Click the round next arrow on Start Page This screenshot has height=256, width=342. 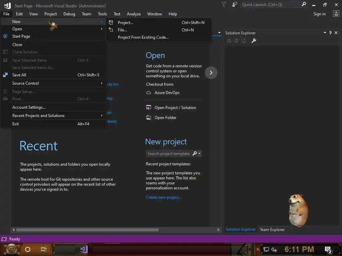pyautogui.click(x=211, y=73)
